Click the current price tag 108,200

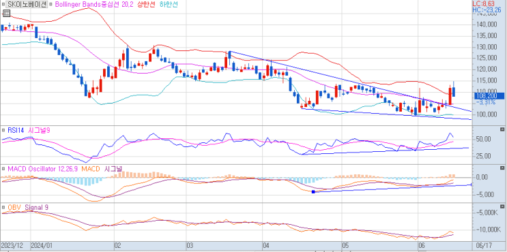[x=489, y=96]
